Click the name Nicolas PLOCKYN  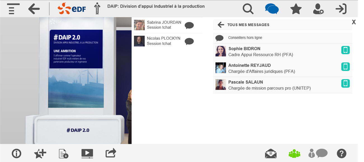tap(164, 38)
